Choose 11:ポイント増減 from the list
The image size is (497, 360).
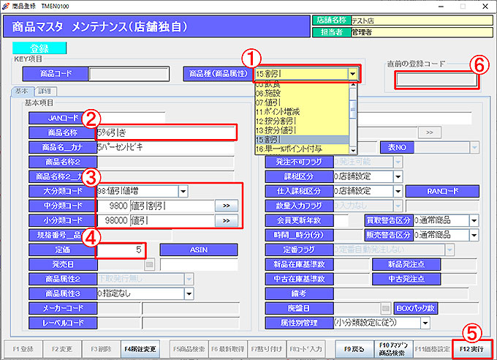pyautogui.click(x=302, y=112)
